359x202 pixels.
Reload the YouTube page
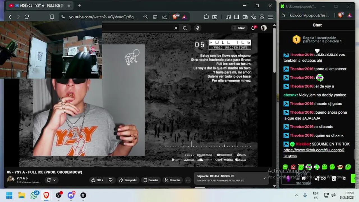[27, 17]
